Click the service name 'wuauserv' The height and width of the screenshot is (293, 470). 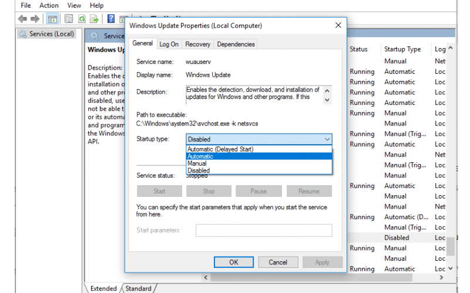click(x=198, y=62)
